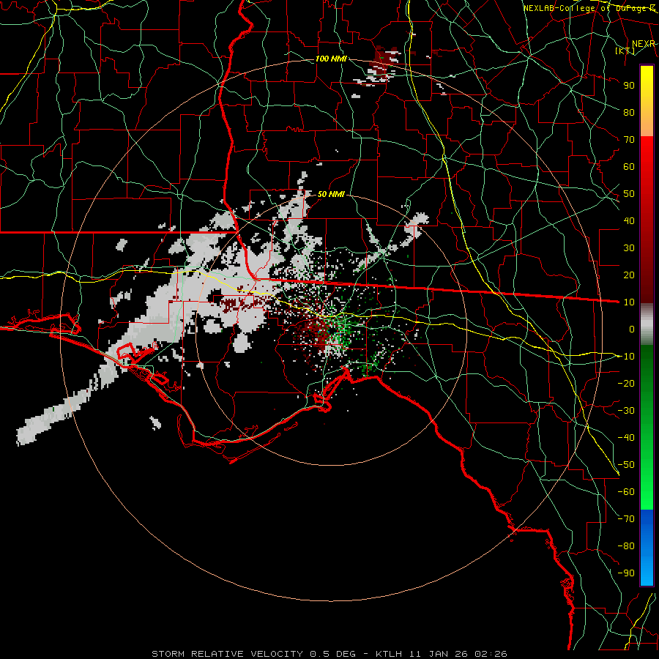
Task: Click the -70 value on the velocity scale
Action: pyautogui.click(x=626, y=519)
